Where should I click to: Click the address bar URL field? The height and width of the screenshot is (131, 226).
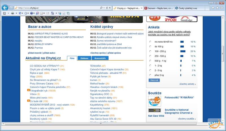coord(56,8)
